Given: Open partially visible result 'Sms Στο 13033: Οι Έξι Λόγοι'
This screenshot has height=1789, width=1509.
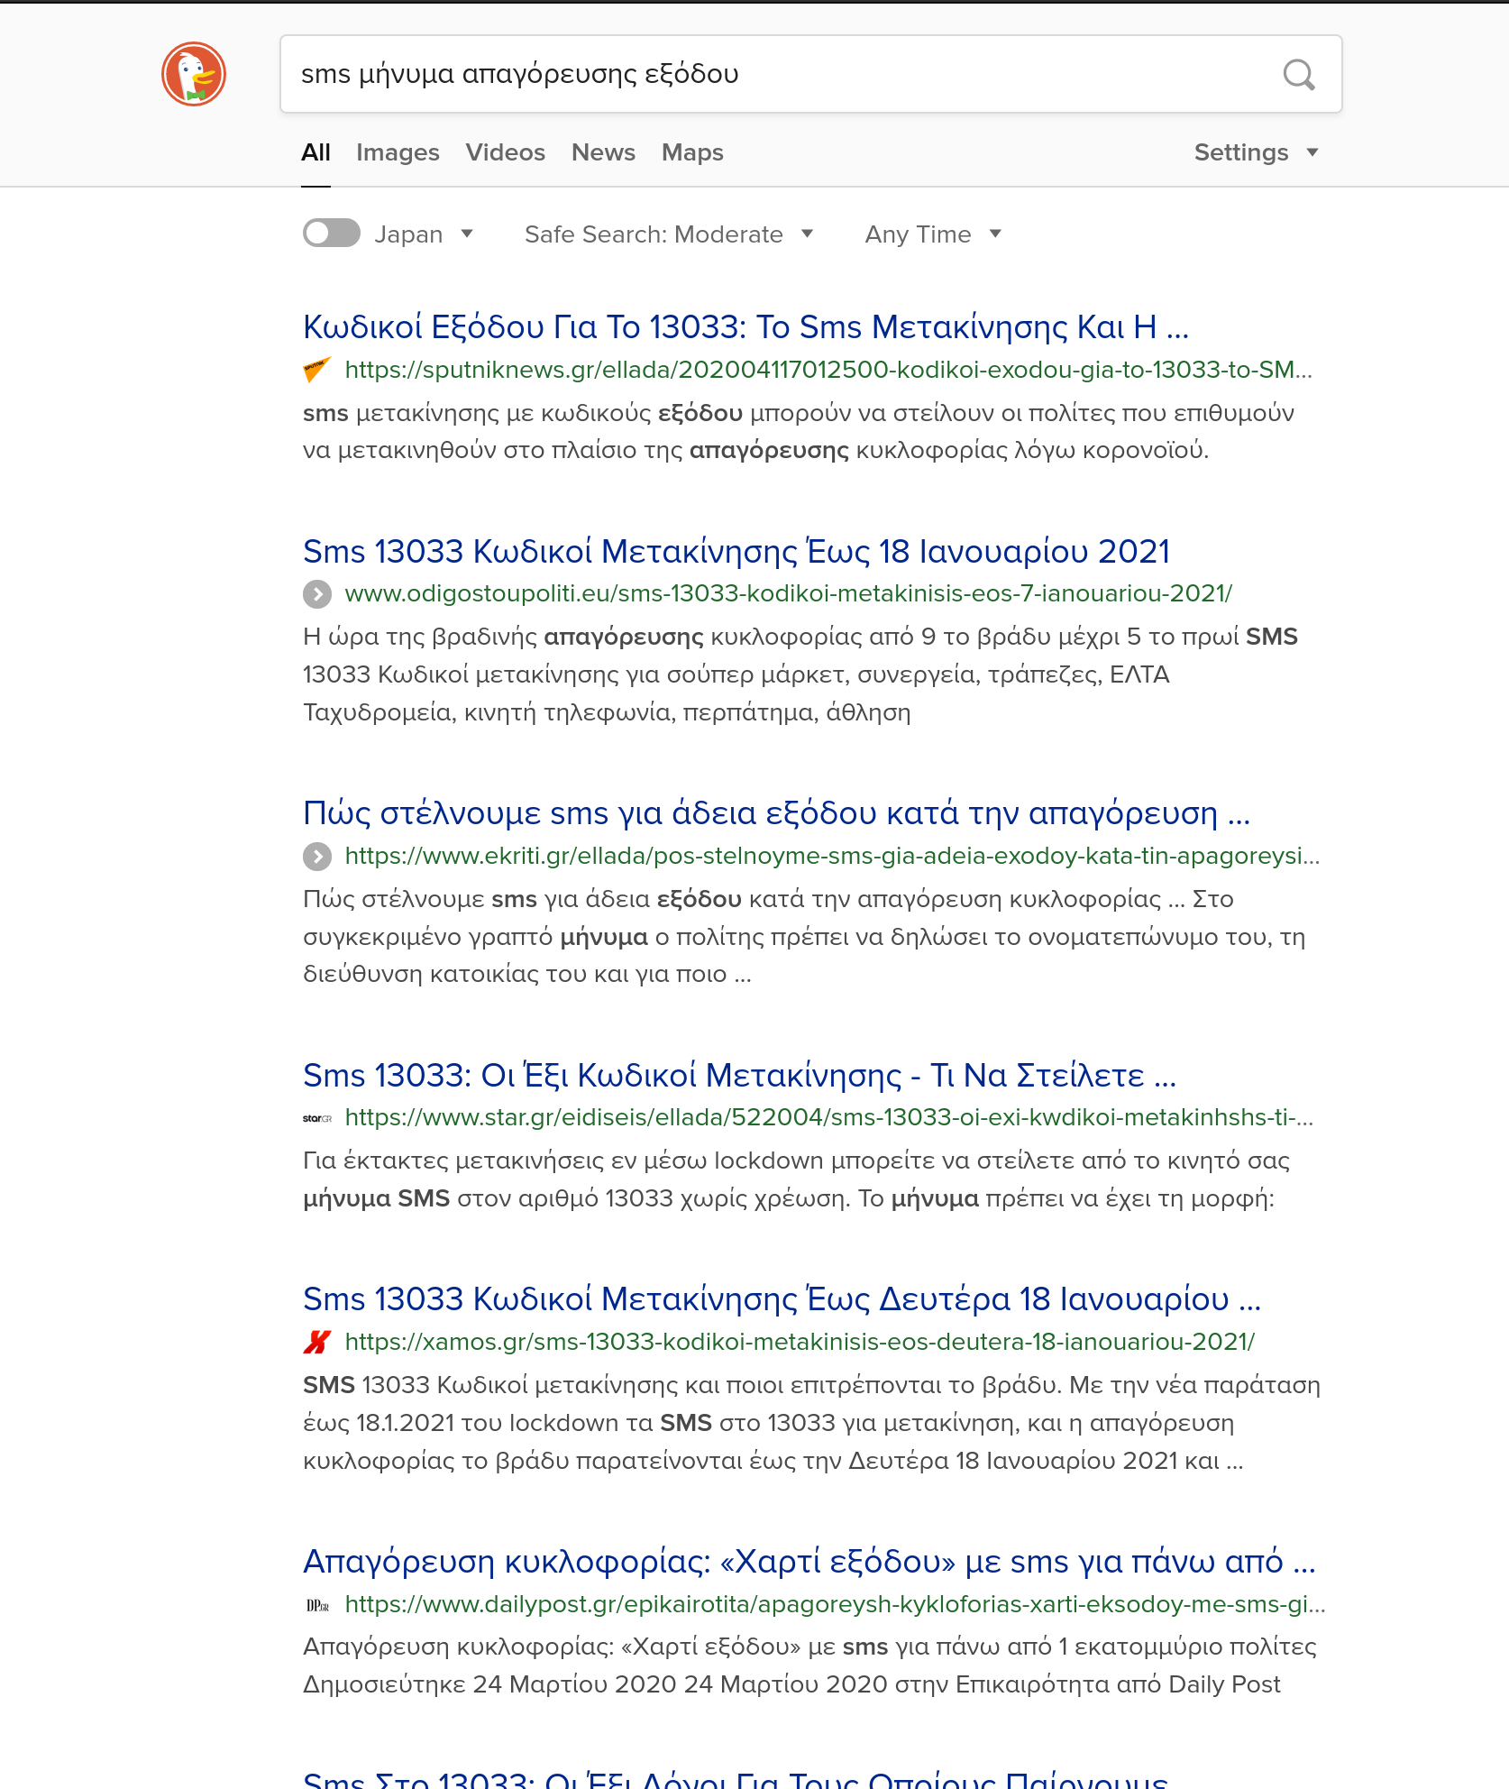Looking at the screenshot, I should (736, 1780).
